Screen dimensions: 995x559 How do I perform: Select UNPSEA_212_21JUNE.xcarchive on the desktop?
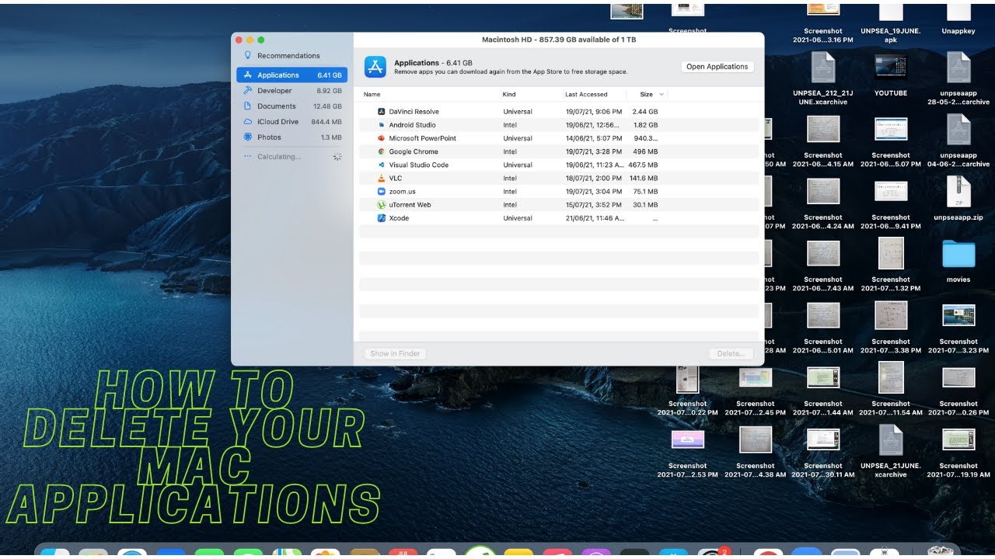pos(823,78)
